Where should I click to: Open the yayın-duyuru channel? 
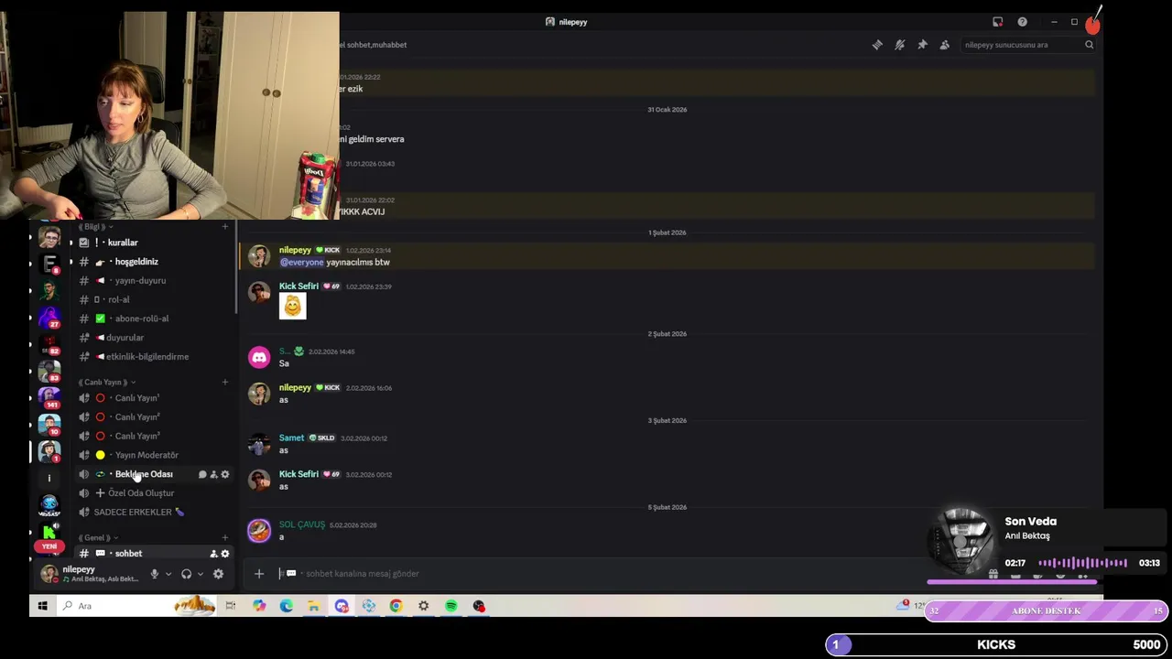click(154, 281)
